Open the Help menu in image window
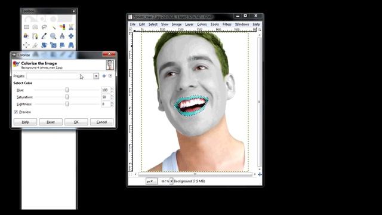 tap(256, 24)
